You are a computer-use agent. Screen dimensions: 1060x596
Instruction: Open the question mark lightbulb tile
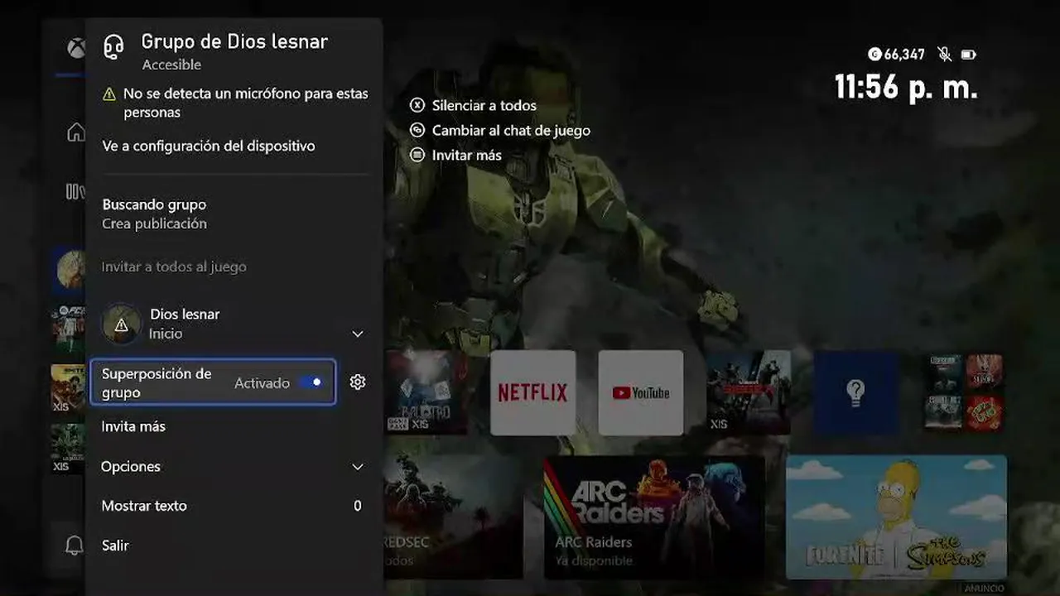point(855,392)
